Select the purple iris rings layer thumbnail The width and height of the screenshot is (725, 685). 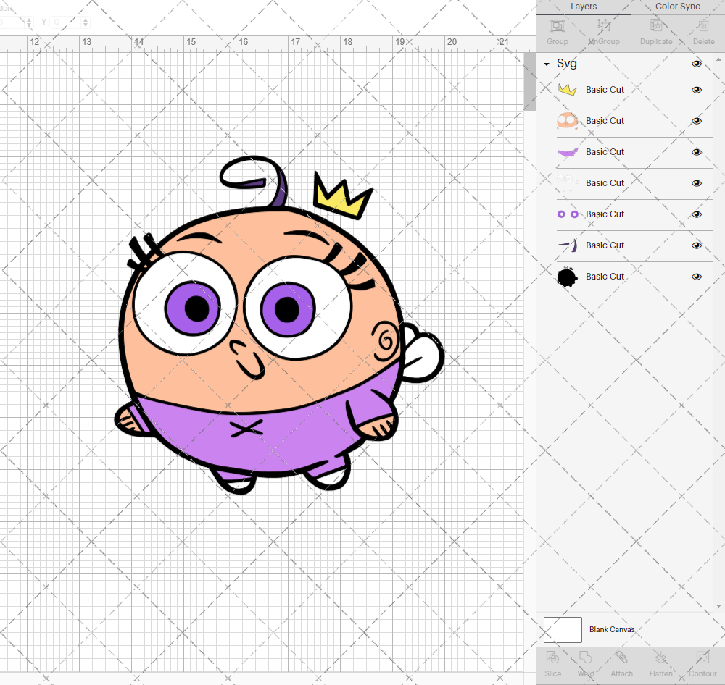568,214
